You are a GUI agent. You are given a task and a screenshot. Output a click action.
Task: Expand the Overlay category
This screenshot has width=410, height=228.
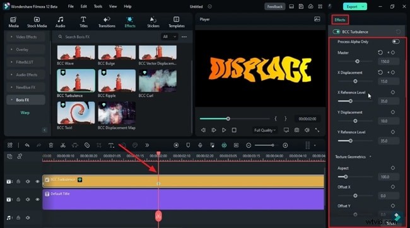pyautogui.click(x=26, y=49)
